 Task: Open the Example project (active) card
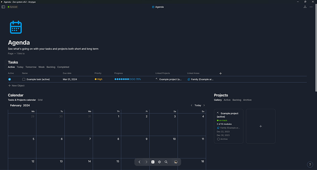tap(228, 126)
